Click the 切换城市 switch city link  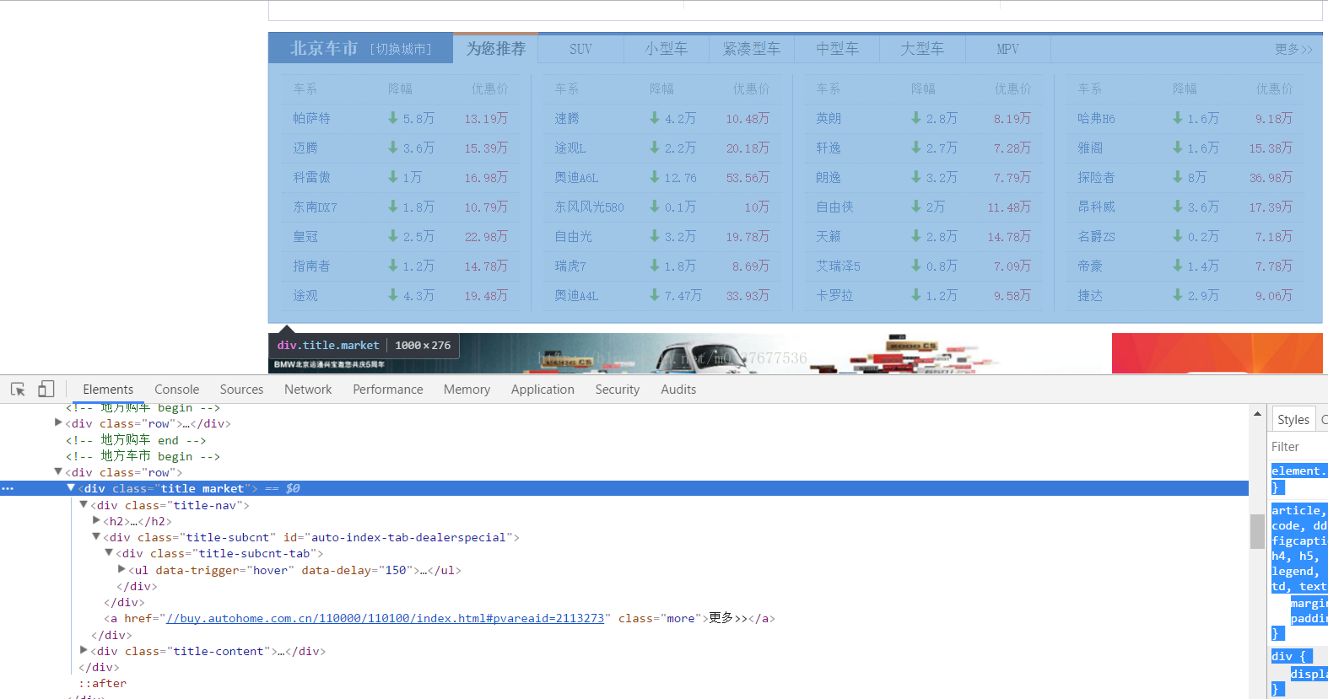click(x=401, y=49)
